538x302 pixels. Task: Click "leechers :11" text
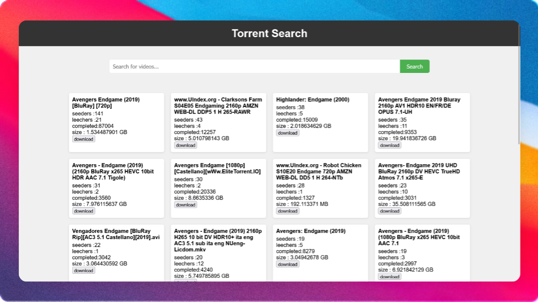point(393,126)
